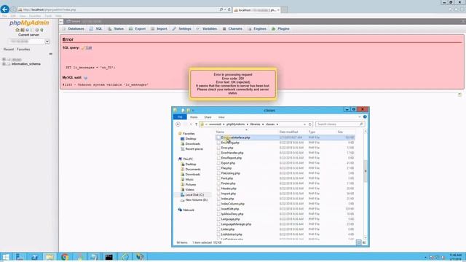Open Explorer help icon
The height and width of the screenshot is (262, 466).
coord(365,117)
